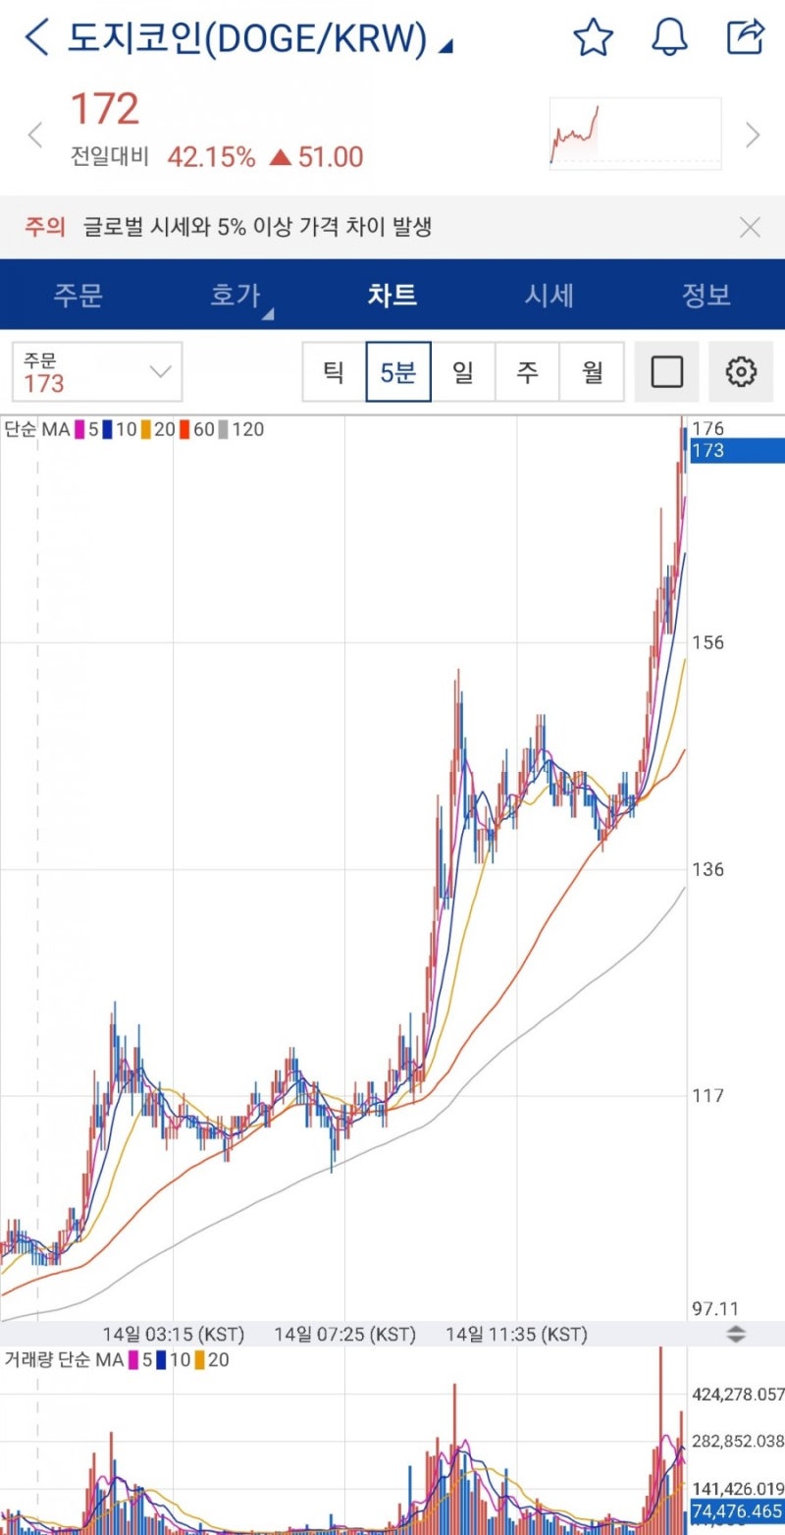The height and width of the screenshot is (1535, 785).
Task: Dismiss the 주의 price difference notice
Action: (x=750, y=228)
